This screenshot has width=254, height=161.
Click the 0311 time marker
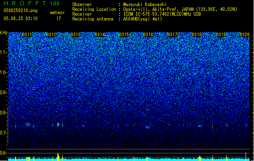[x=27, y=35]
